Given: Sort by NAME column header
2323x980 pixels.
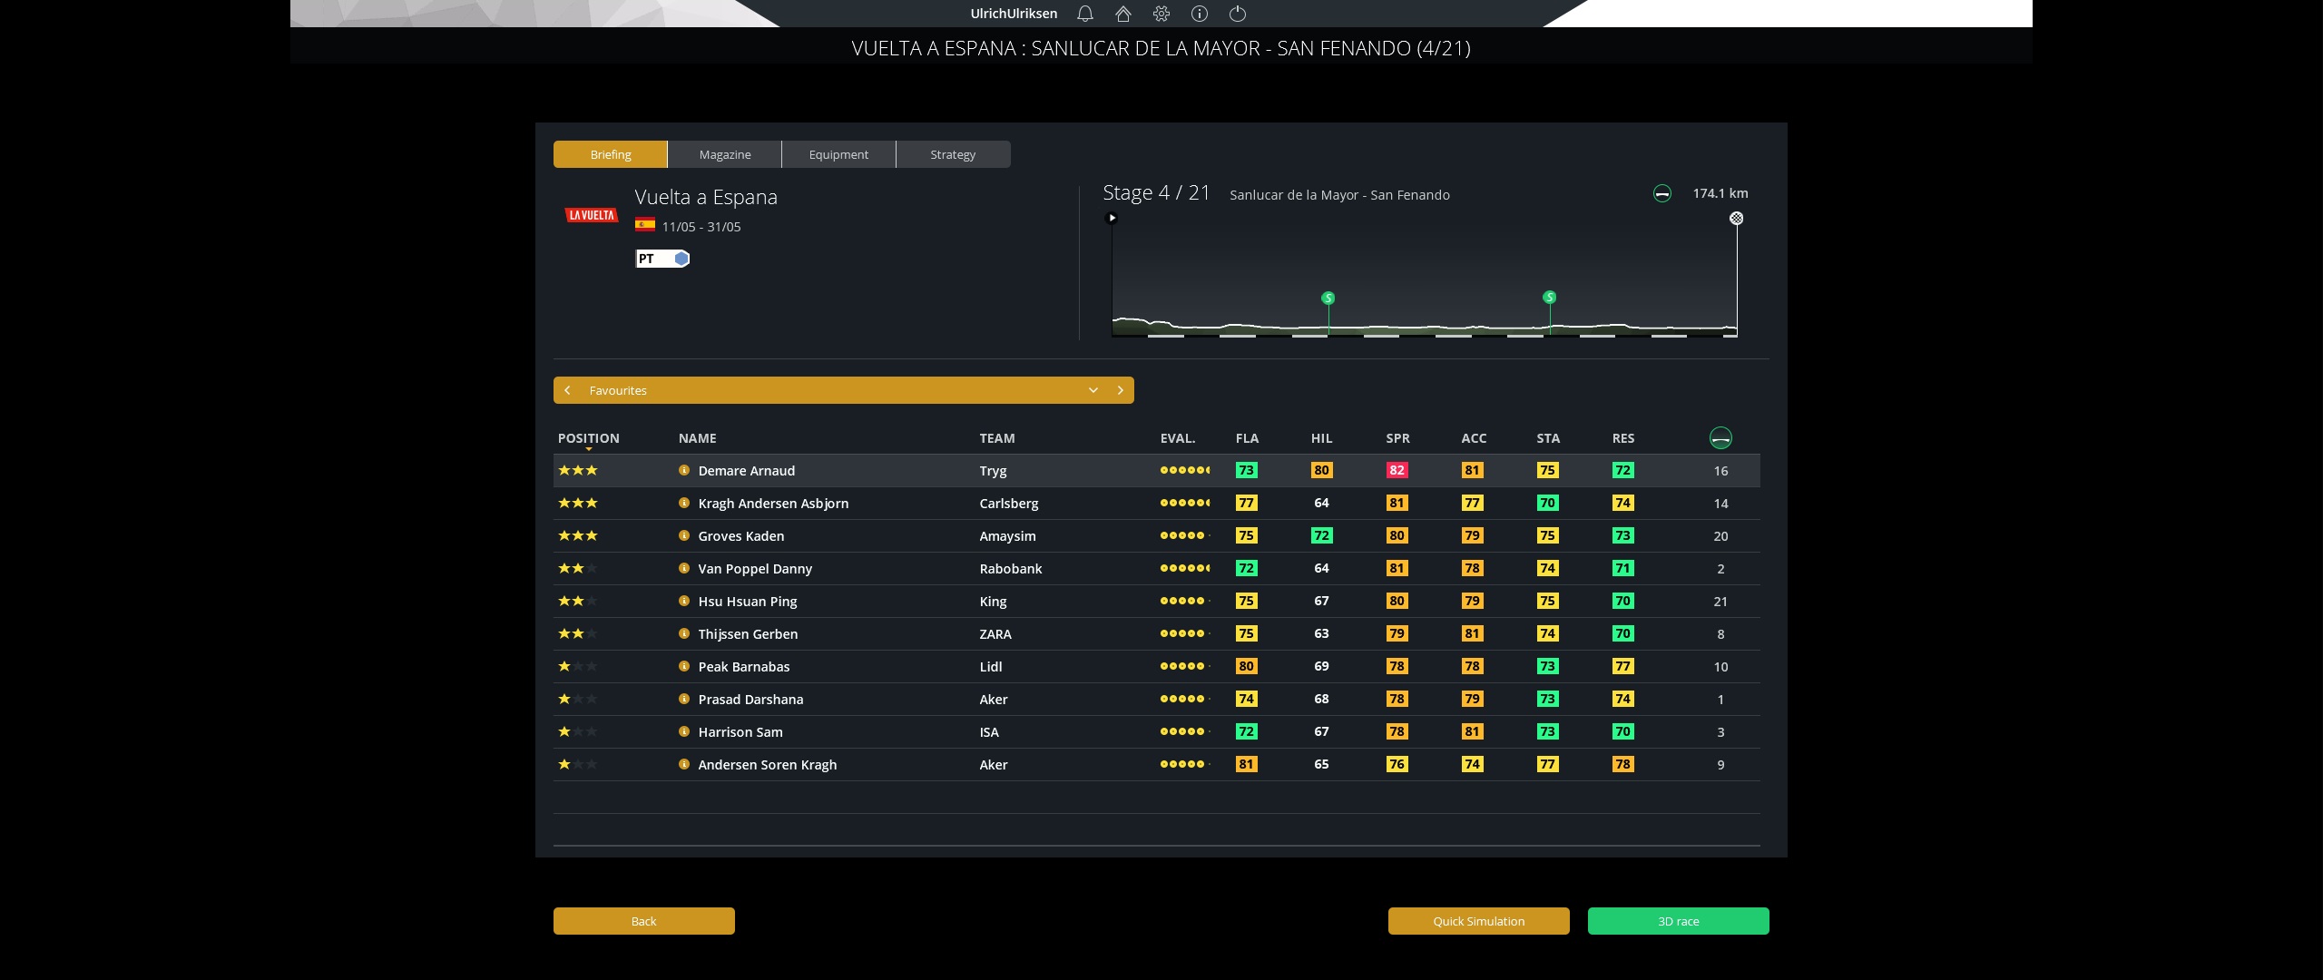Looking at the screenshot, I should (698, 438).
